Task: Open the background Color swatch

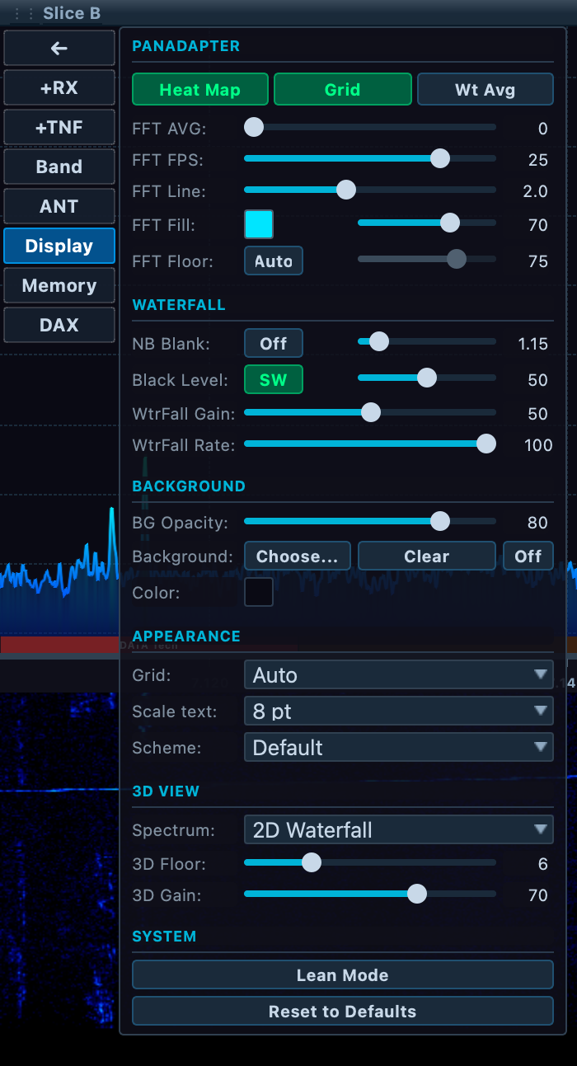Action: 259,592
